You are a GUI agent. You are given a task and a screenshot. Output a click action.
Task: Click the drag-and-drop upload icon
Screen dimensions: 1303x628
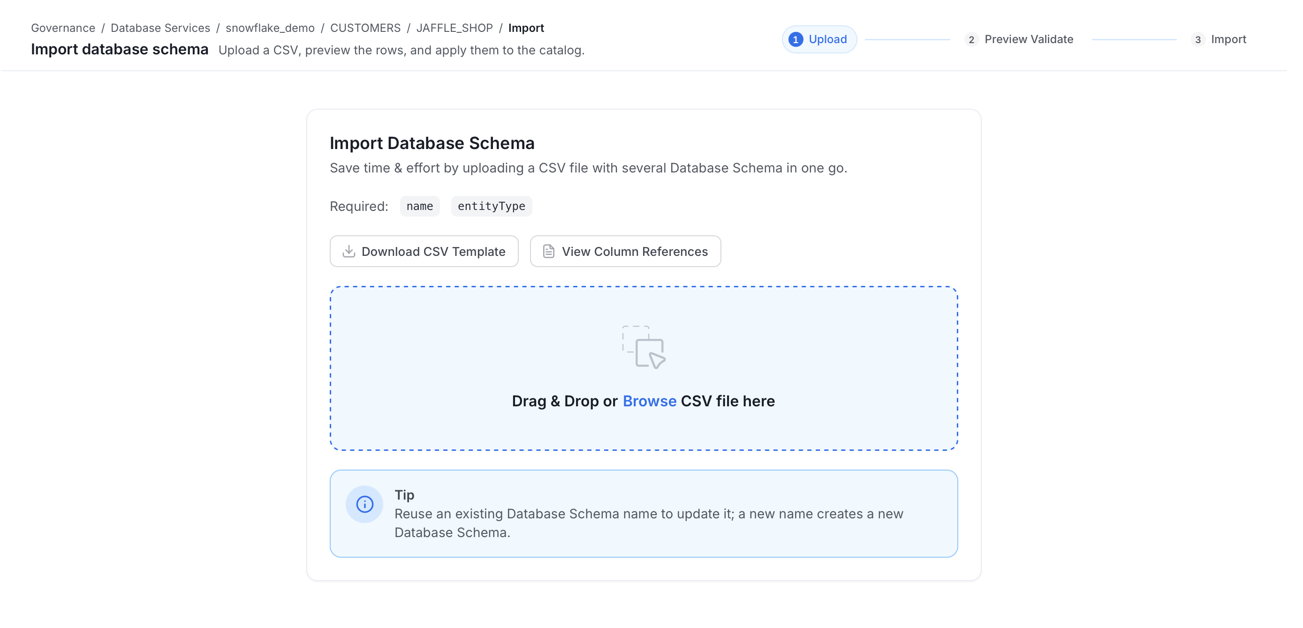(x=644, y=347)
